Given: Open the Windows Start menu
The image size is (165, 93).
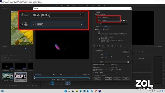Looking at the screenshot, I should click(x=65, y=91).
